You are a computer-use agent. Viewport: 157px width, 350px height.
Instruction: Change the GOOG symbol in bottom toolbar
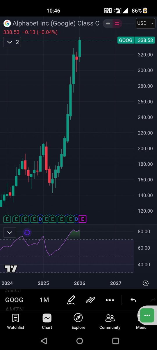pos(14,300)
